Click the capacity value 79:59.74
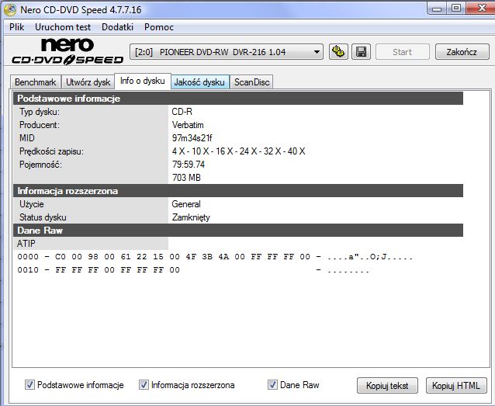495x406 pixels. [x=189, y=165]
